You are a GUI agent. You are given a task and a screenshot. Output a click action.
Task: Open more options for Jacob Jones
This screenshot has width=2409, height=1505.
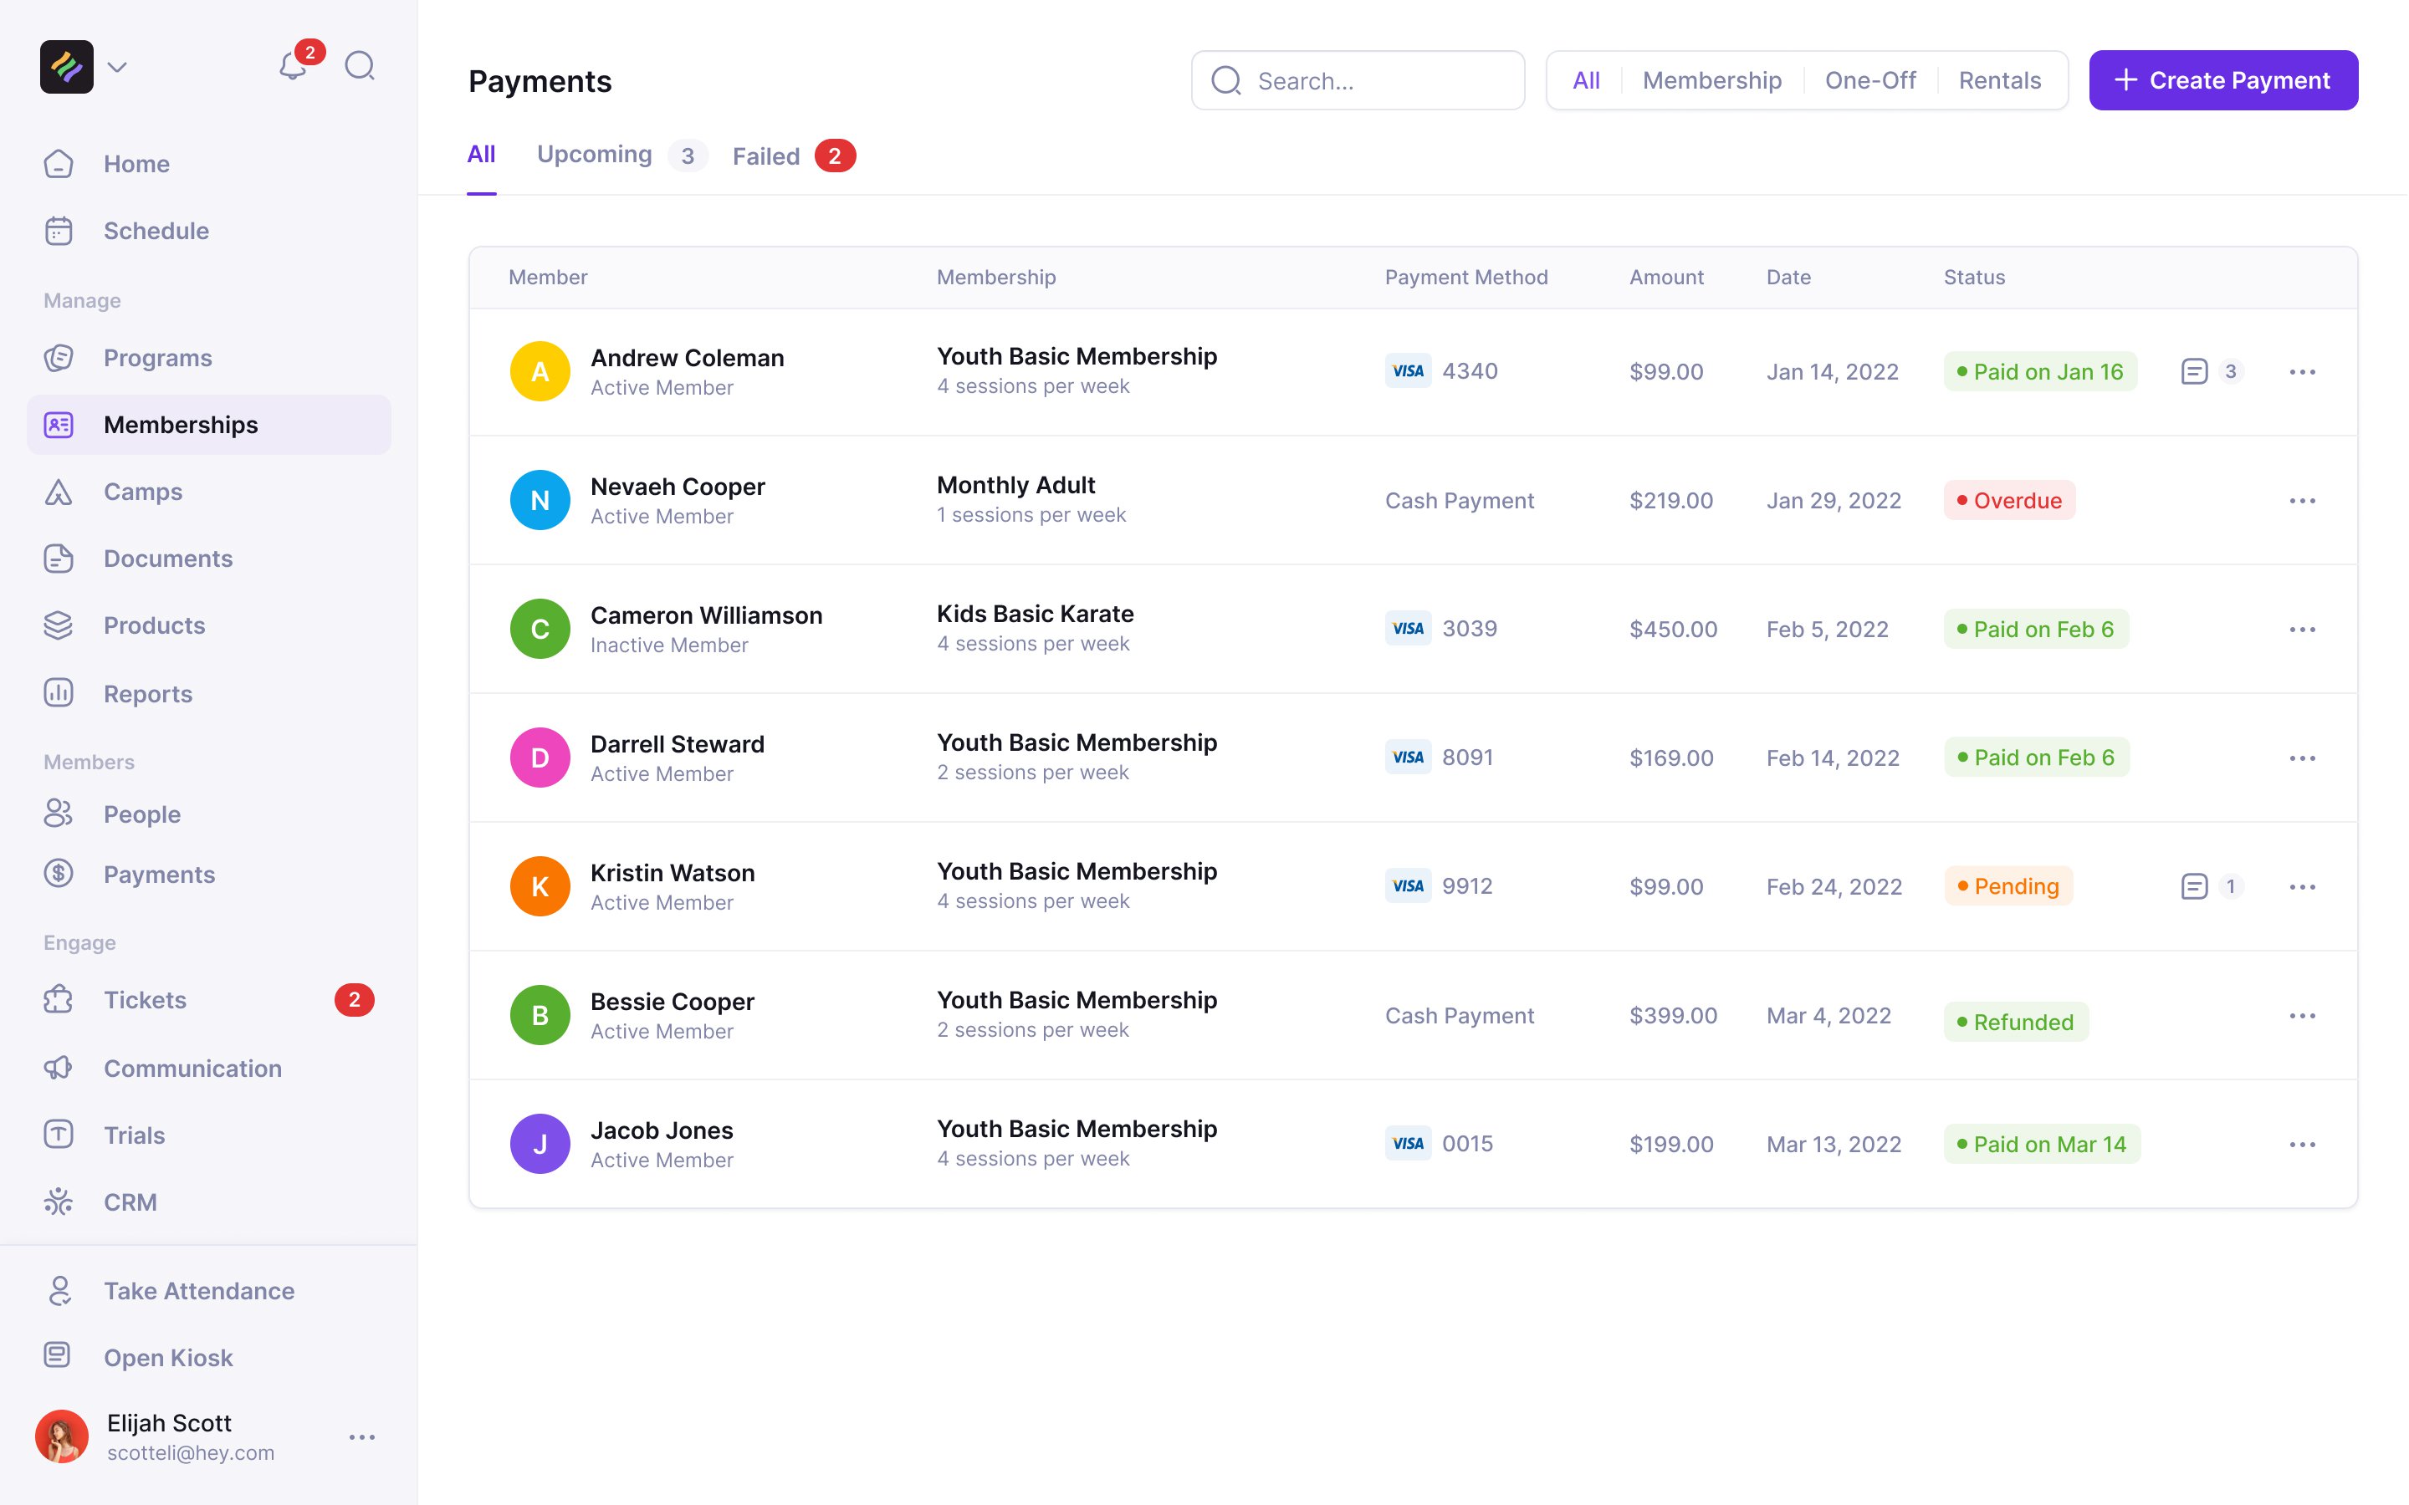coord(2303,1145)
